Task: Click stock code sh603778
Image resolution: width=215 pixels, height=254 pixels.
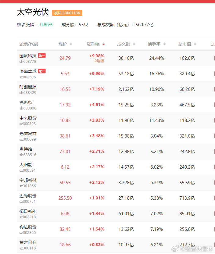Action: pos(28,62)
